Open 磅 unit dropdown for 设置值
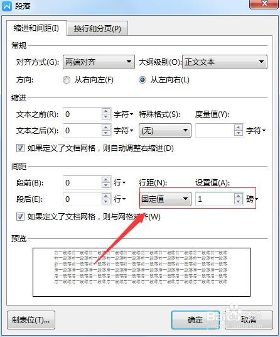The width and height of the screenshot is (280, 337). click(x=252, y=199)
